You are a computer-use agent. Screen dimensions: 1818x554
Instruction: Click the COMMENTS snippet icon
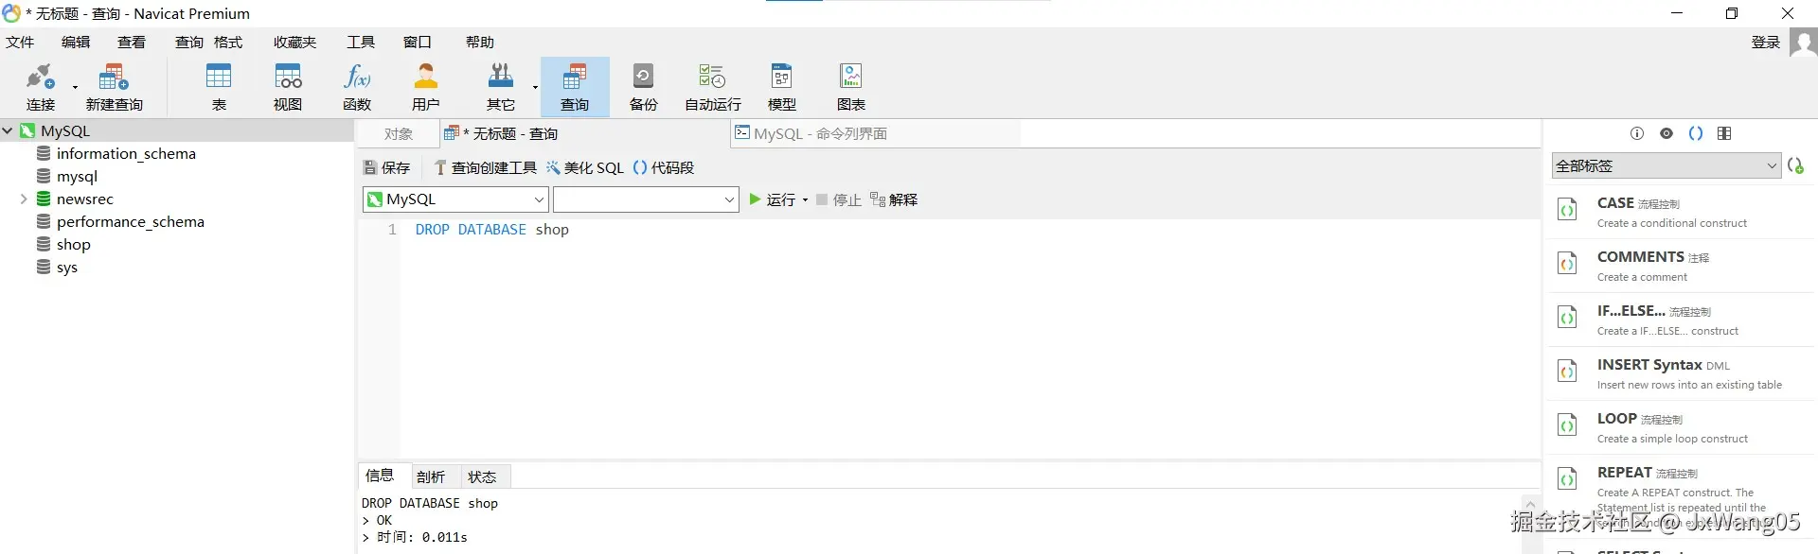point(1568,263)
